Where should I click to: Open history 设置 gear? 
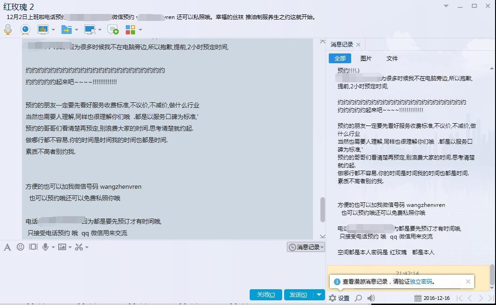click(339, 298)
